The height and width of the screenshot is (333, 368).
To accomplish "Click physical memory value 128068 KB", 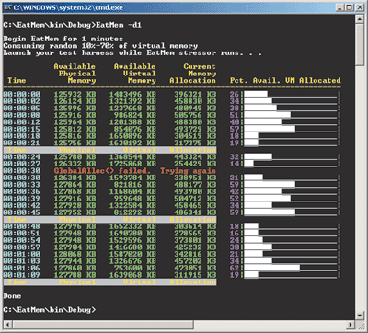I will (x=75, y=254).
